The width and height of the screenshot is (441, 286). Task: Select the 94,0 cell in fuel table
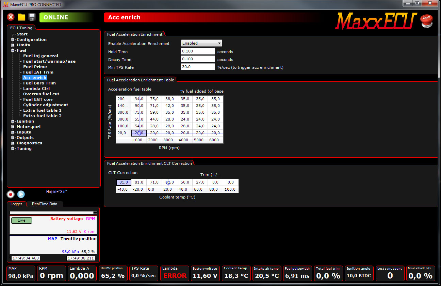click(x=139, y=99)
